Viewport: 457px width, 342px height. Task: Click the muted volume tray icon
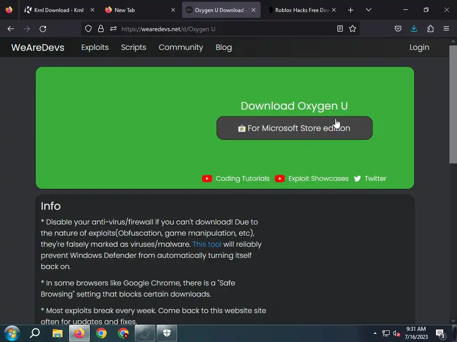[x=396, y=333]
